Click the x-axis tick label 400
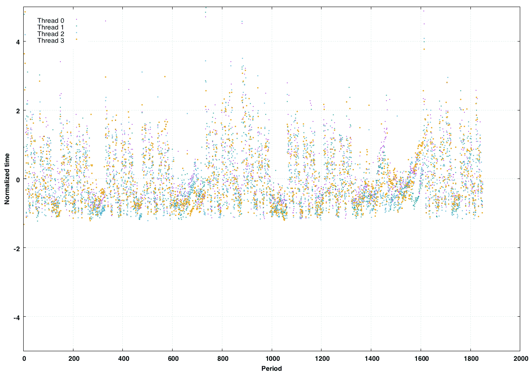The image size is (531, 372). [x=123, y=358]
